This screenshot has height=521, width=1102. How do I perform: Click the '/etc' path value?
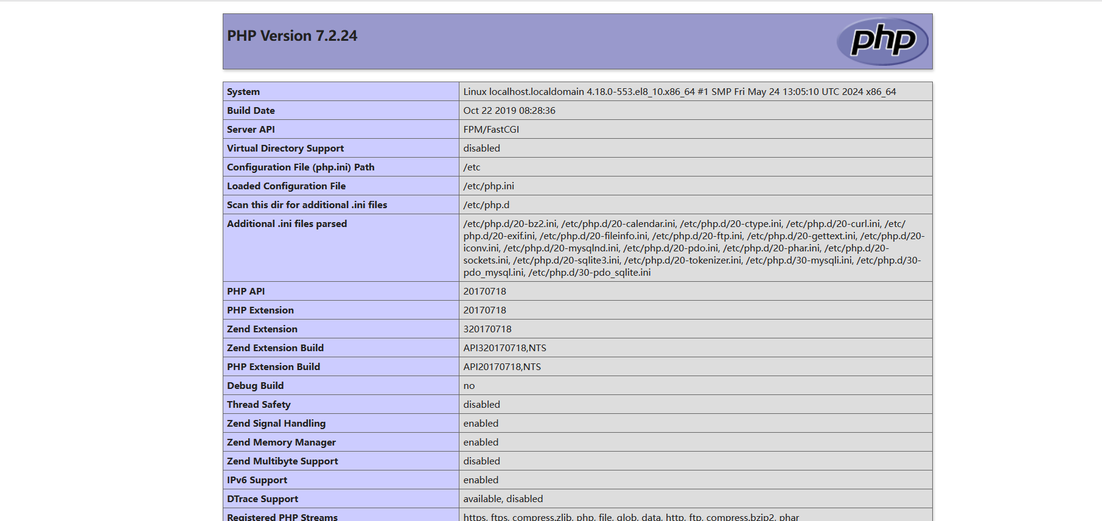tap(472, 167)
